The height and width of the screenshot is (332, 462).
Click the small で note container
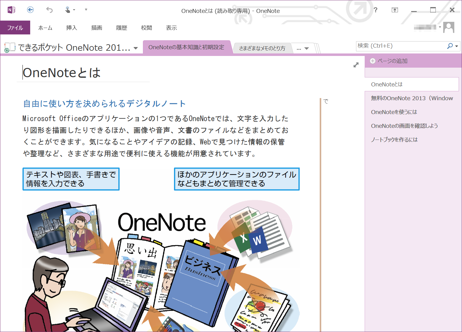tap(326, 101)
